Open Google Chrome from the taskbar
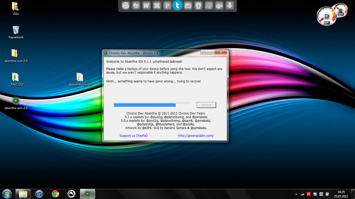The width and height of the screenshot is (355, 199). pos(55,194)
